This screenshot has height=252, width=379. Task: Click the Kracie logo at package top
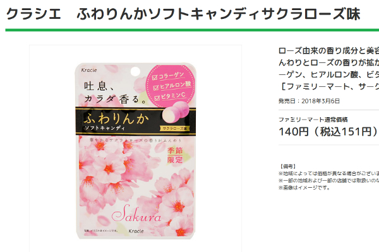(89, 70)
